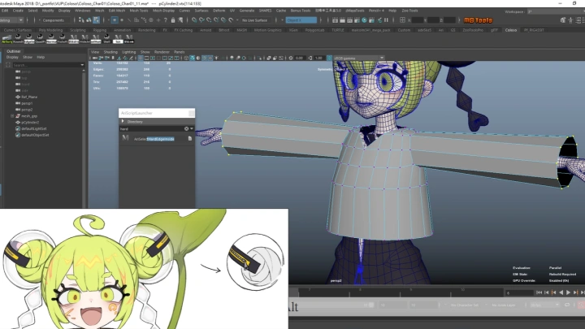The height and width of the screenshot is (329, 585).
Task: Click the last M script shelf button
Action: pyautogui.click(x=129, y=38)
